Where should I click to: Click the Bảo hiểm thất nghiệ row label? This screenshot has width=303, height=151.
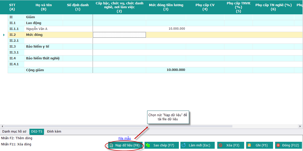point(43,58)
